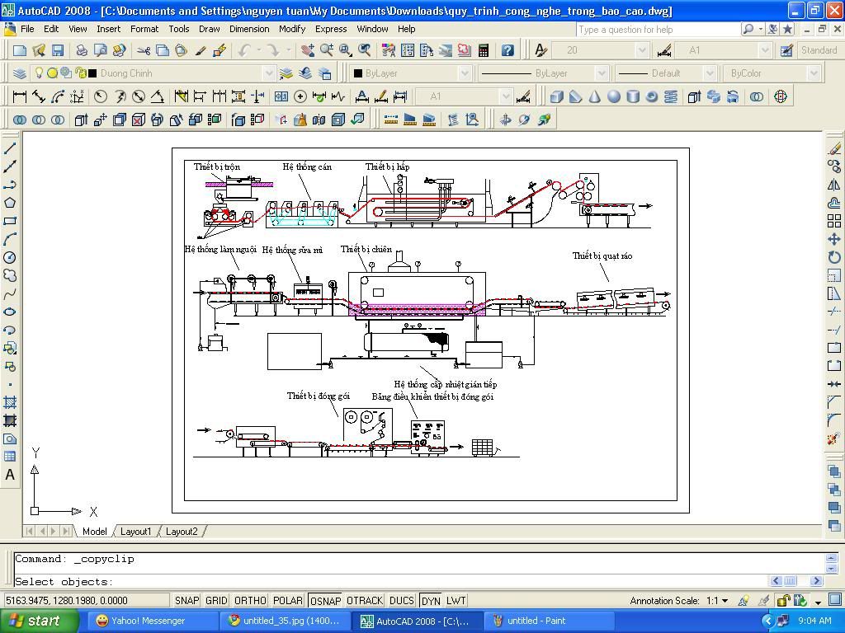Viewport: 845px width, 633px height.
Task: Open the Dimension menu
Action: click(x=249, y=29)
